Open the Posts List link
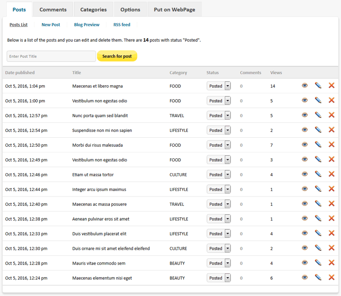 point(18,25)
